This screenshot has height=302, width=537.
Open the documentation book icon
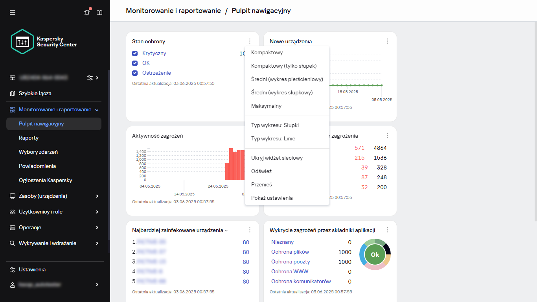point(99,12)
